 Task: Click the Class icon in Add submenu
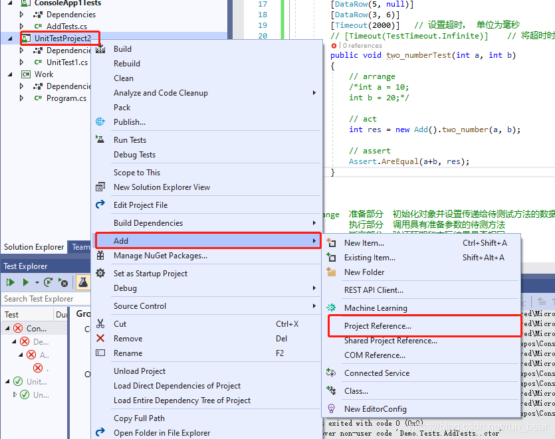point(331,391)
